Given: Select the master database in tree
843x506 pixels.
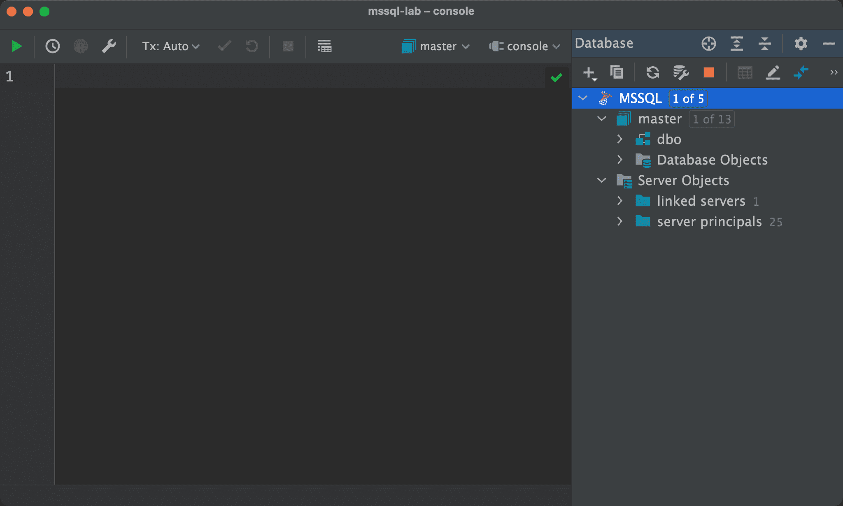Looking at the screenshot, I should click(x=660, y=119).
